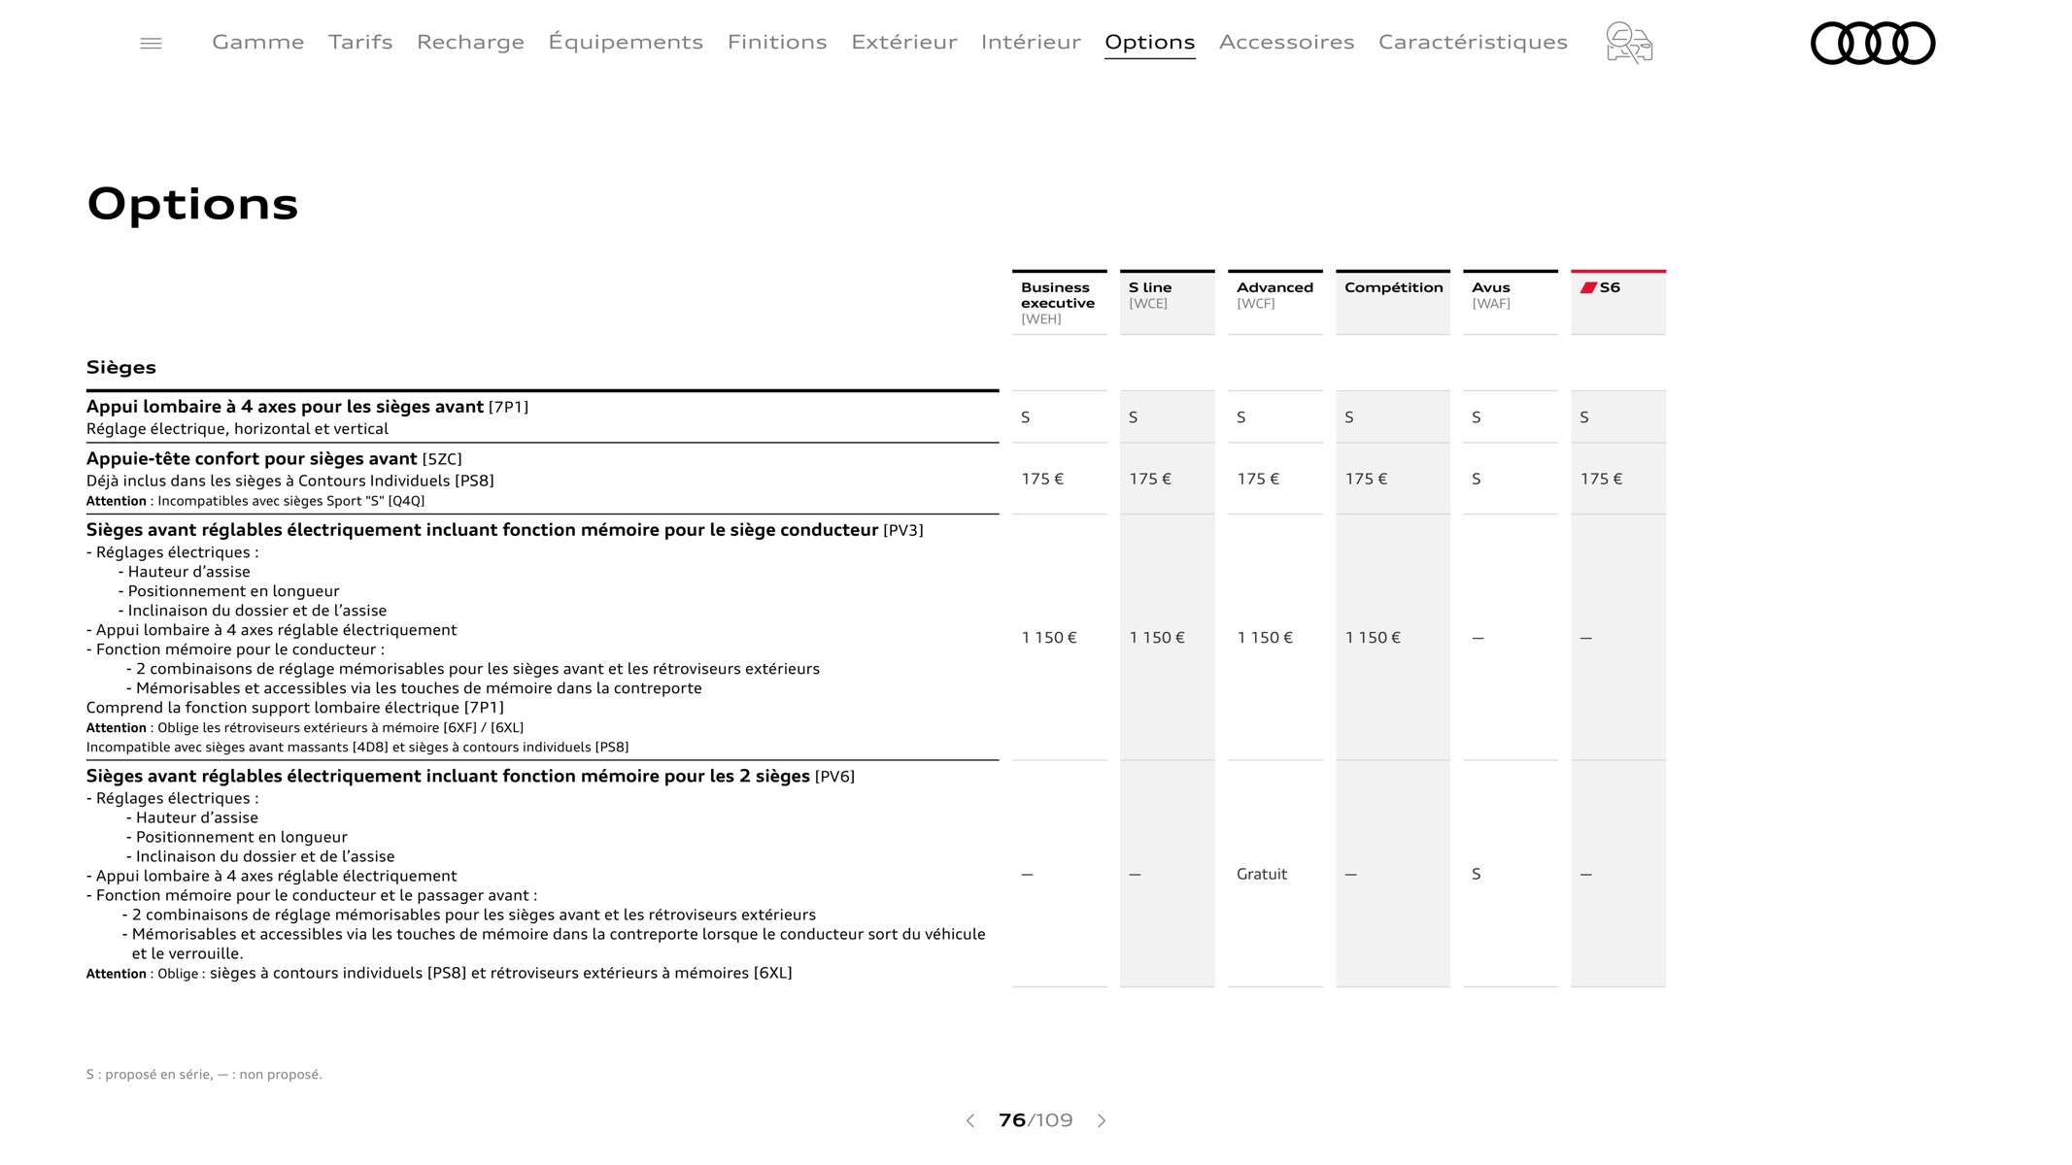
Task: Click 'Réglage électrique, horizontal et vertical' text
Action: [237, 429]
